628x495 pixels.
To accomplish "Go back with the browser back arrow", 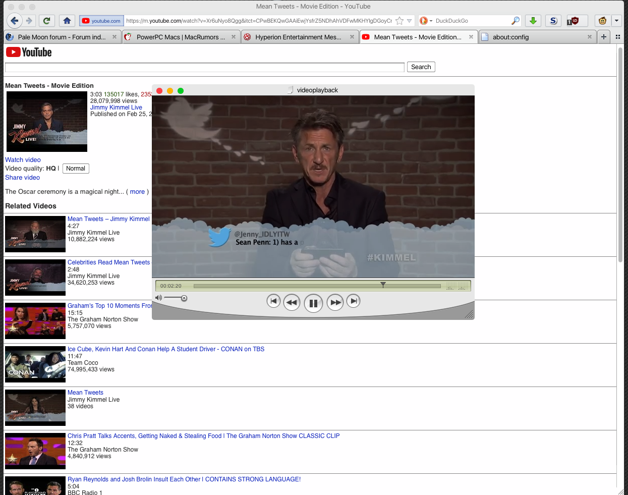I will (x=14, y=21).
